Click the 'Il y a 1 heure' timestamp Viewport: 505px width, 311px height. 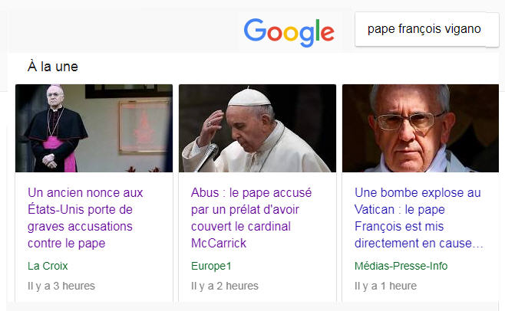pyautogui.click(x=385, y=286)
